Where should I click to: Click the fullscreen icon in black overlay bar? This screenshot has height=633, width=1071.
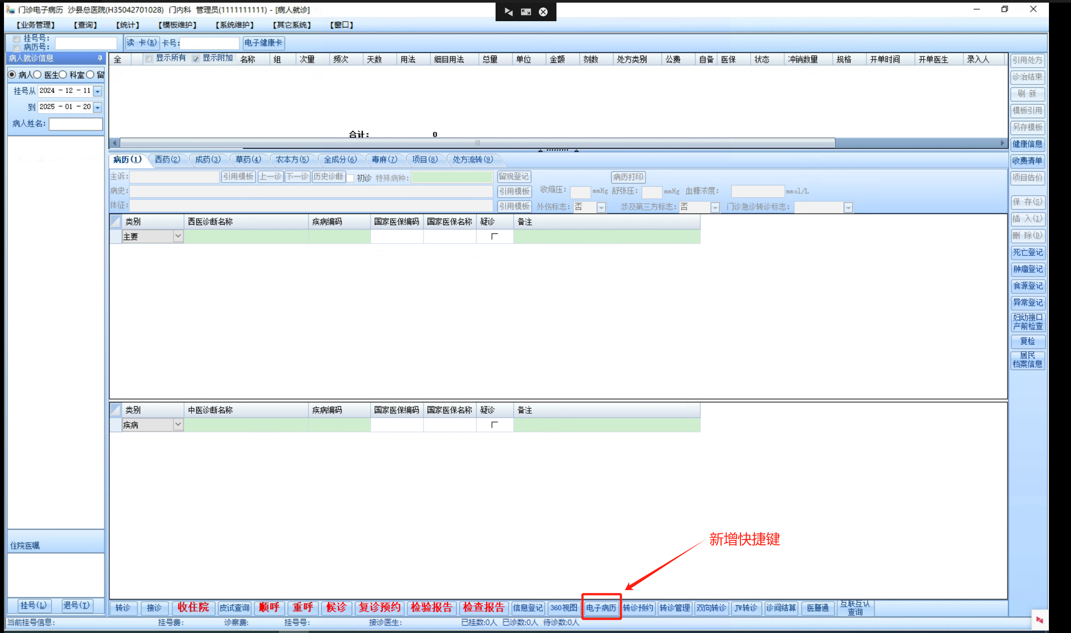click(x=526, y=12)
